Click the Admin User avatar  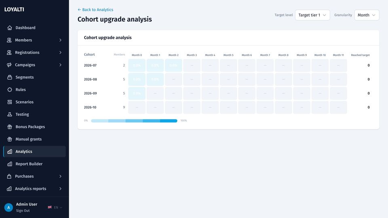pyautogui.click(x=8, y=208)
